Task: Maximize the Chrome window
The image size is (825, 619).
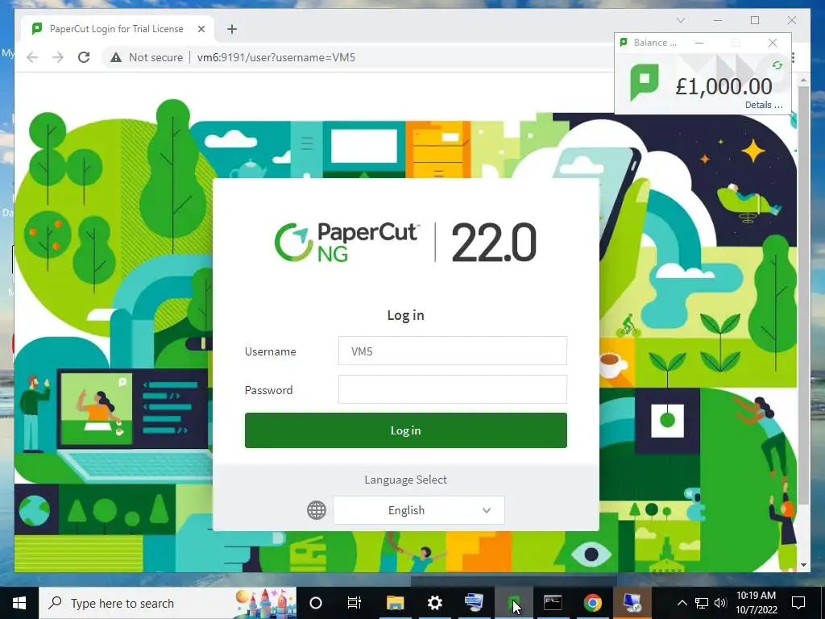Action: point(755,20)
